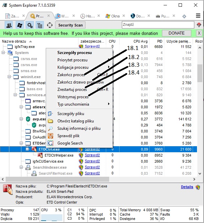
Task: Sort by PID column header
Action: click(x=157, y=41)
